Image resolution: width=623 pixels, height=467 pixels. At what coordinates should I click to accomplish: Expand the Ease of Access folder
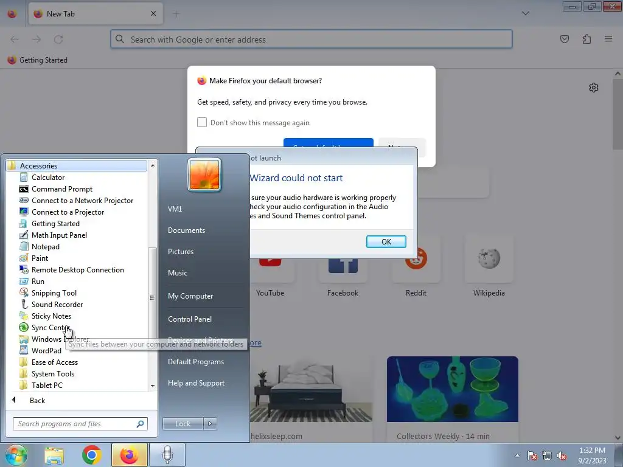[54, 362]
